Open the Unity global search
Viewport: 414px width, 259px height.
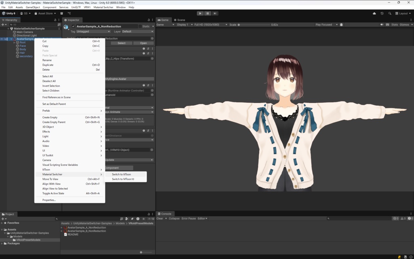tap(389, 13)
